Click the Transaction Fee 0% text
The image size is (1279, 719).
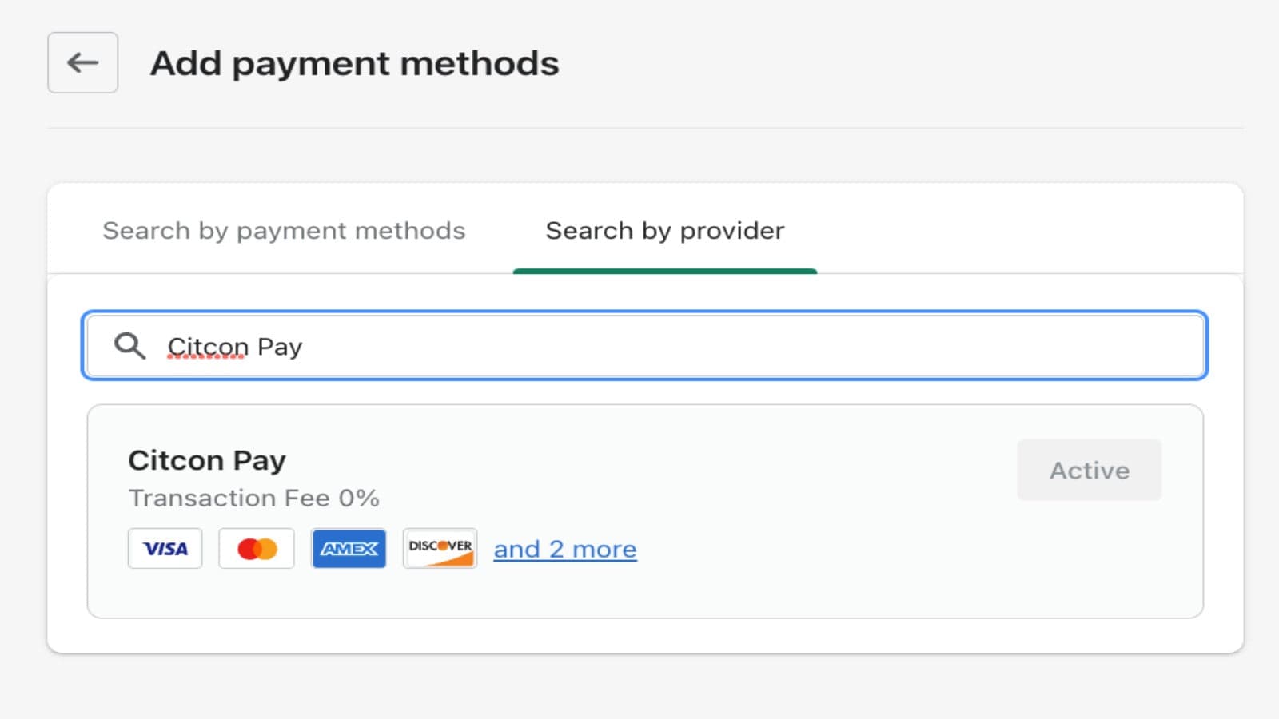[256, 498]
